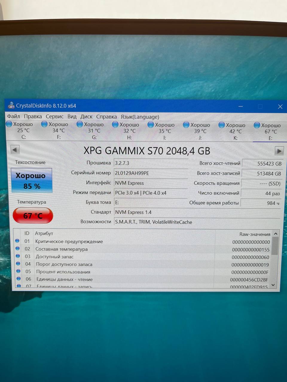
Task: Select disk H: at 32 °C
Action: point(126,131)
